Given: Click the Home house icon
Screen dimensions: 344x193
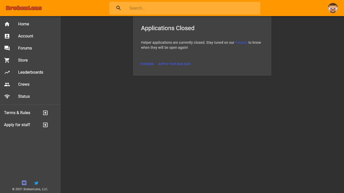Looking at the screenshot, I should [7, 24].
